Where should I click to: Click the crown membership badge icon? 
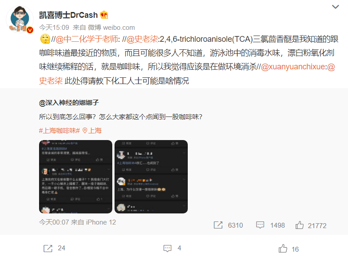click(x=104, y=15)
